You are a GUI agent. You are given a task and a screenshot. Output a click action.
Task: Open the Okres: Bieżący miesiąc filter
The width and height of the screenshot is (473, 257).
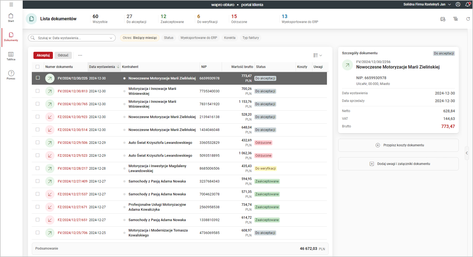pyautogui.click(x=140, y=38)
